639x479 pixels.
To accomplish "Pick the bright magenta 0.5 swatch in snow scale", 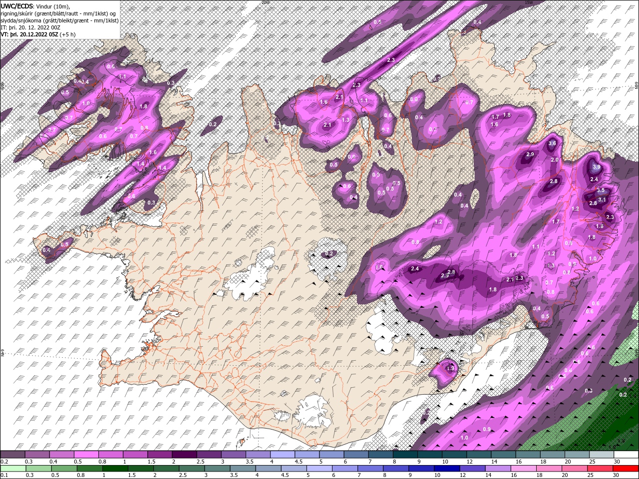I will point(86,455).
